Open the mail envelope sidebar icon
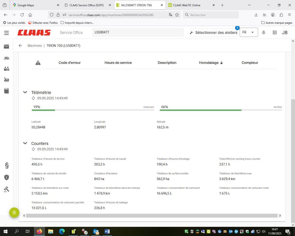Image resolution: width=295 pixels, height=236 pixels. tap(6, 46)
